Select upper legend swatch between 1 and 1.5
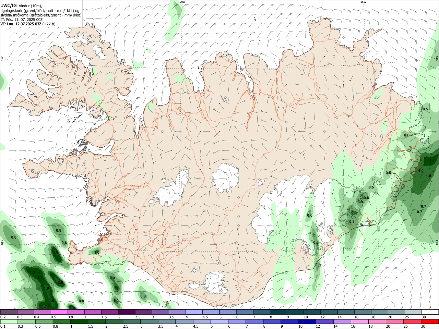 (93, 312)
